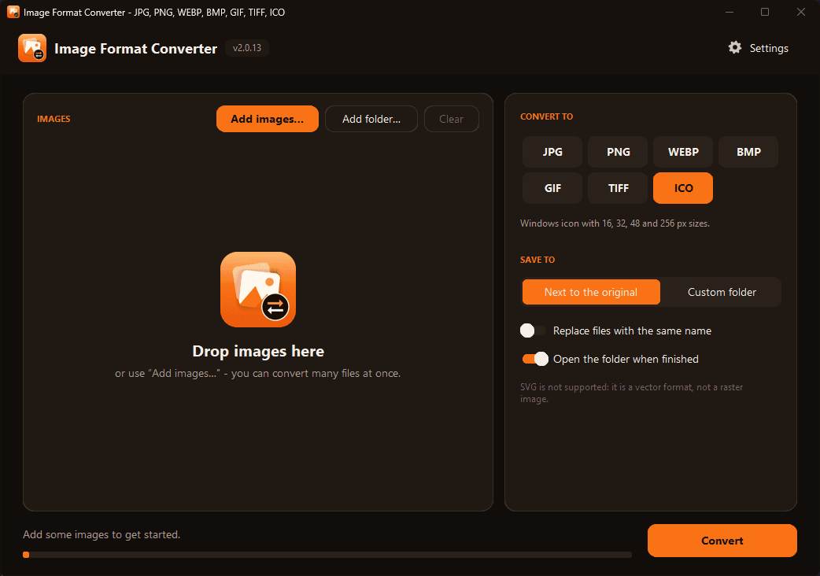Disable Open the folder when finished

[x=535, y=359]
